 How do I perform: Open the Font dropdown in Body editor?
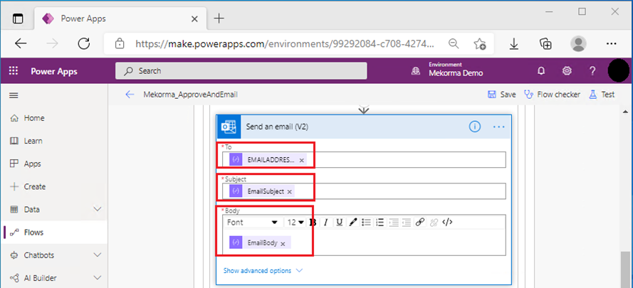click(x=252, y=223)
